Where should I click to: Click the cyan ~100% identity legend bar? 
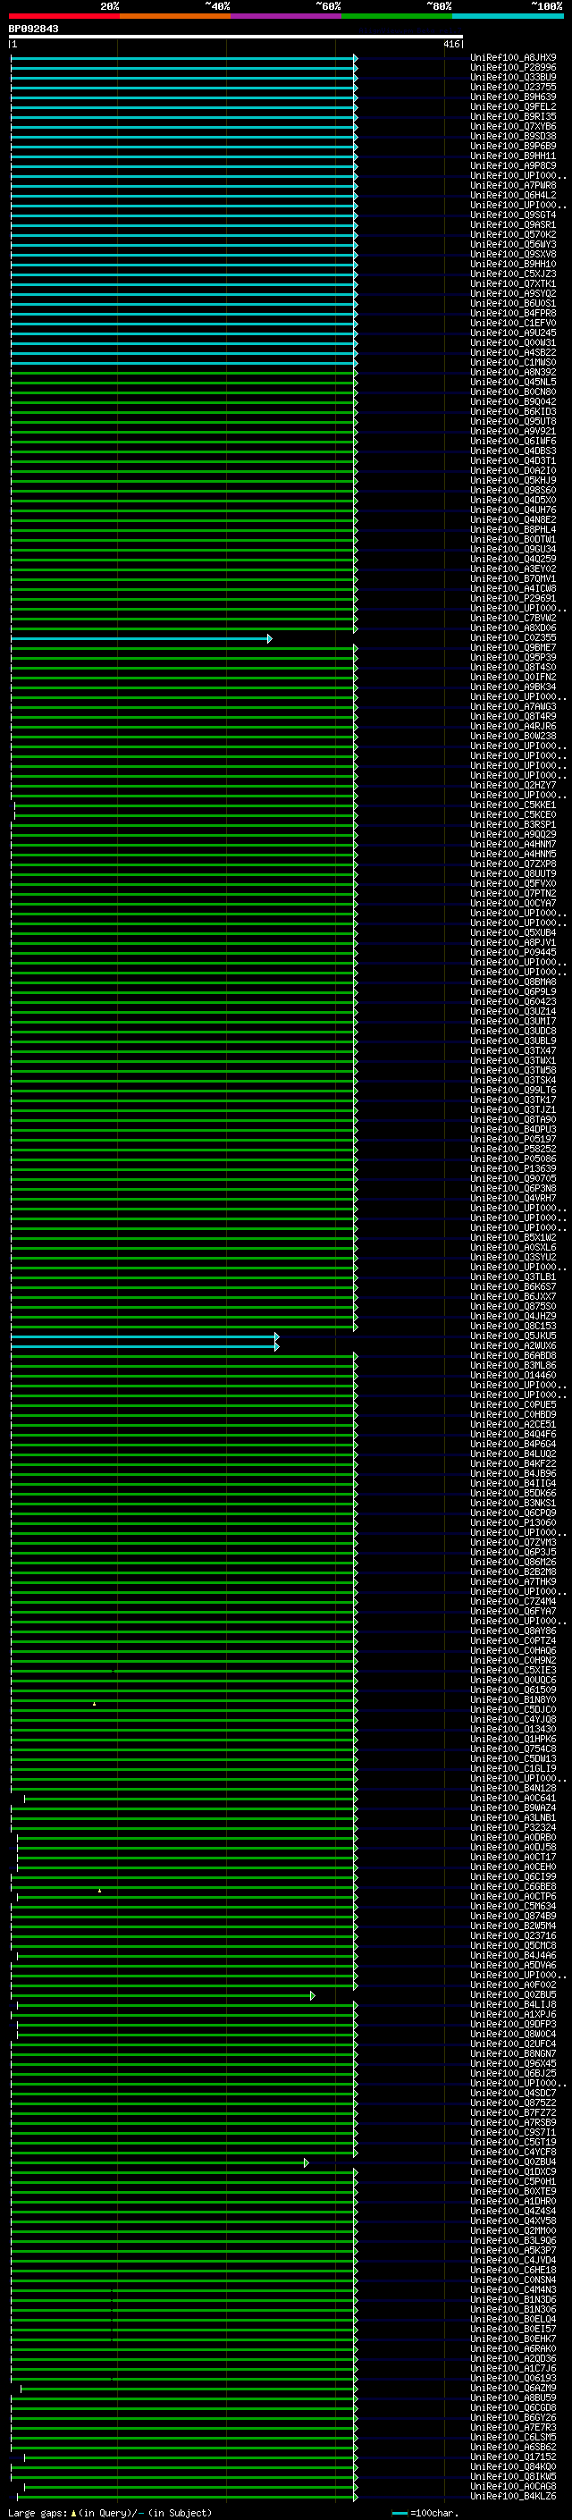pyautogui.click(x=508, y=16)
